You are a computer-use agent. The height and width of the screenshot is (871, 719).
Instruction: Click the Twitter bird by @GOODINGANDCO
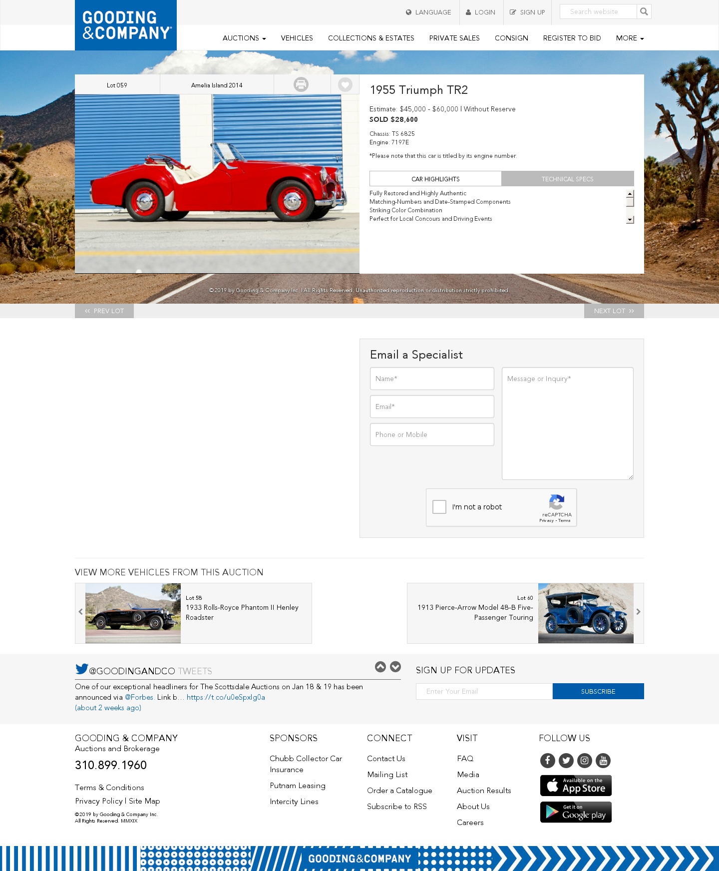click(x=82, y=669)
